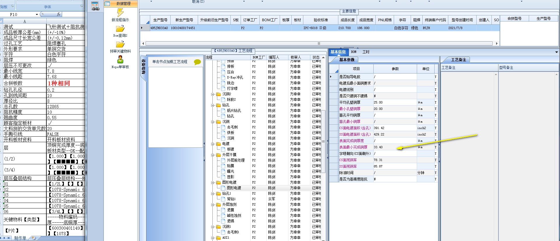Open the 预审关键物料 folder icon
This screenshot has width=560, height=241.
(120, 44)
